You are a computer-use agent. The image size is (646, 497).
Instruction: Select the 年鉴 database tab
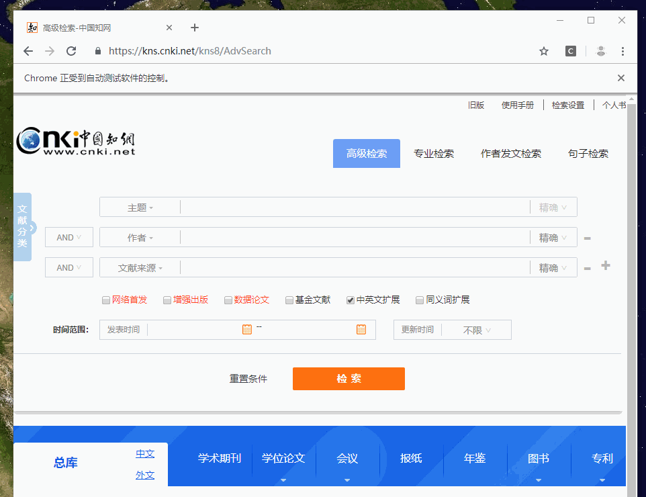coord(475,458)
